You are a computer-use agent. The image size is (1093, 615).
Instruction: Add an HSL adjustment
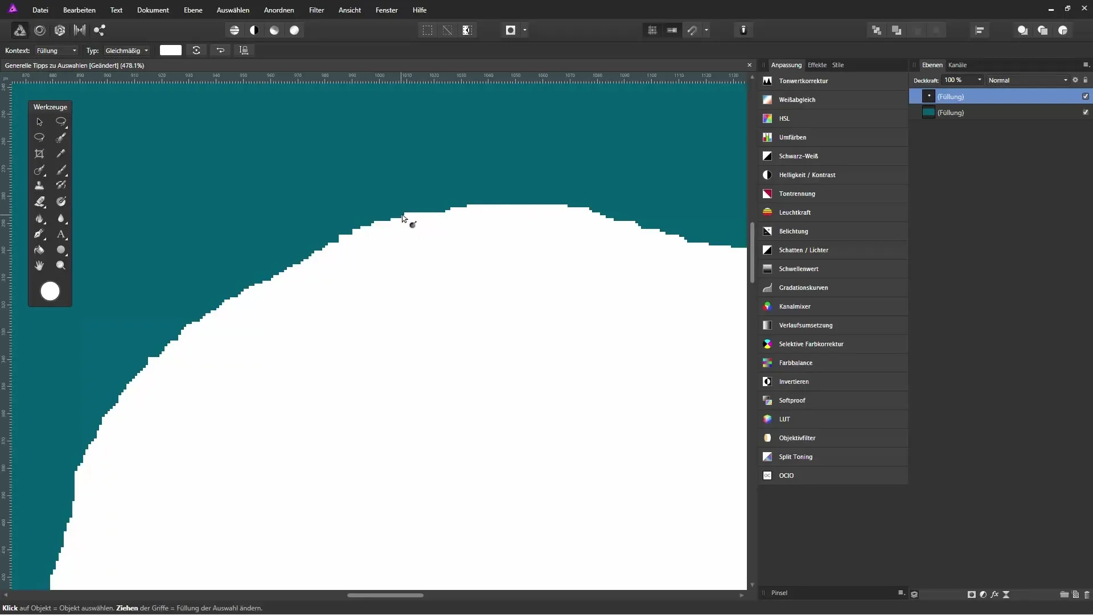(833, 118)
